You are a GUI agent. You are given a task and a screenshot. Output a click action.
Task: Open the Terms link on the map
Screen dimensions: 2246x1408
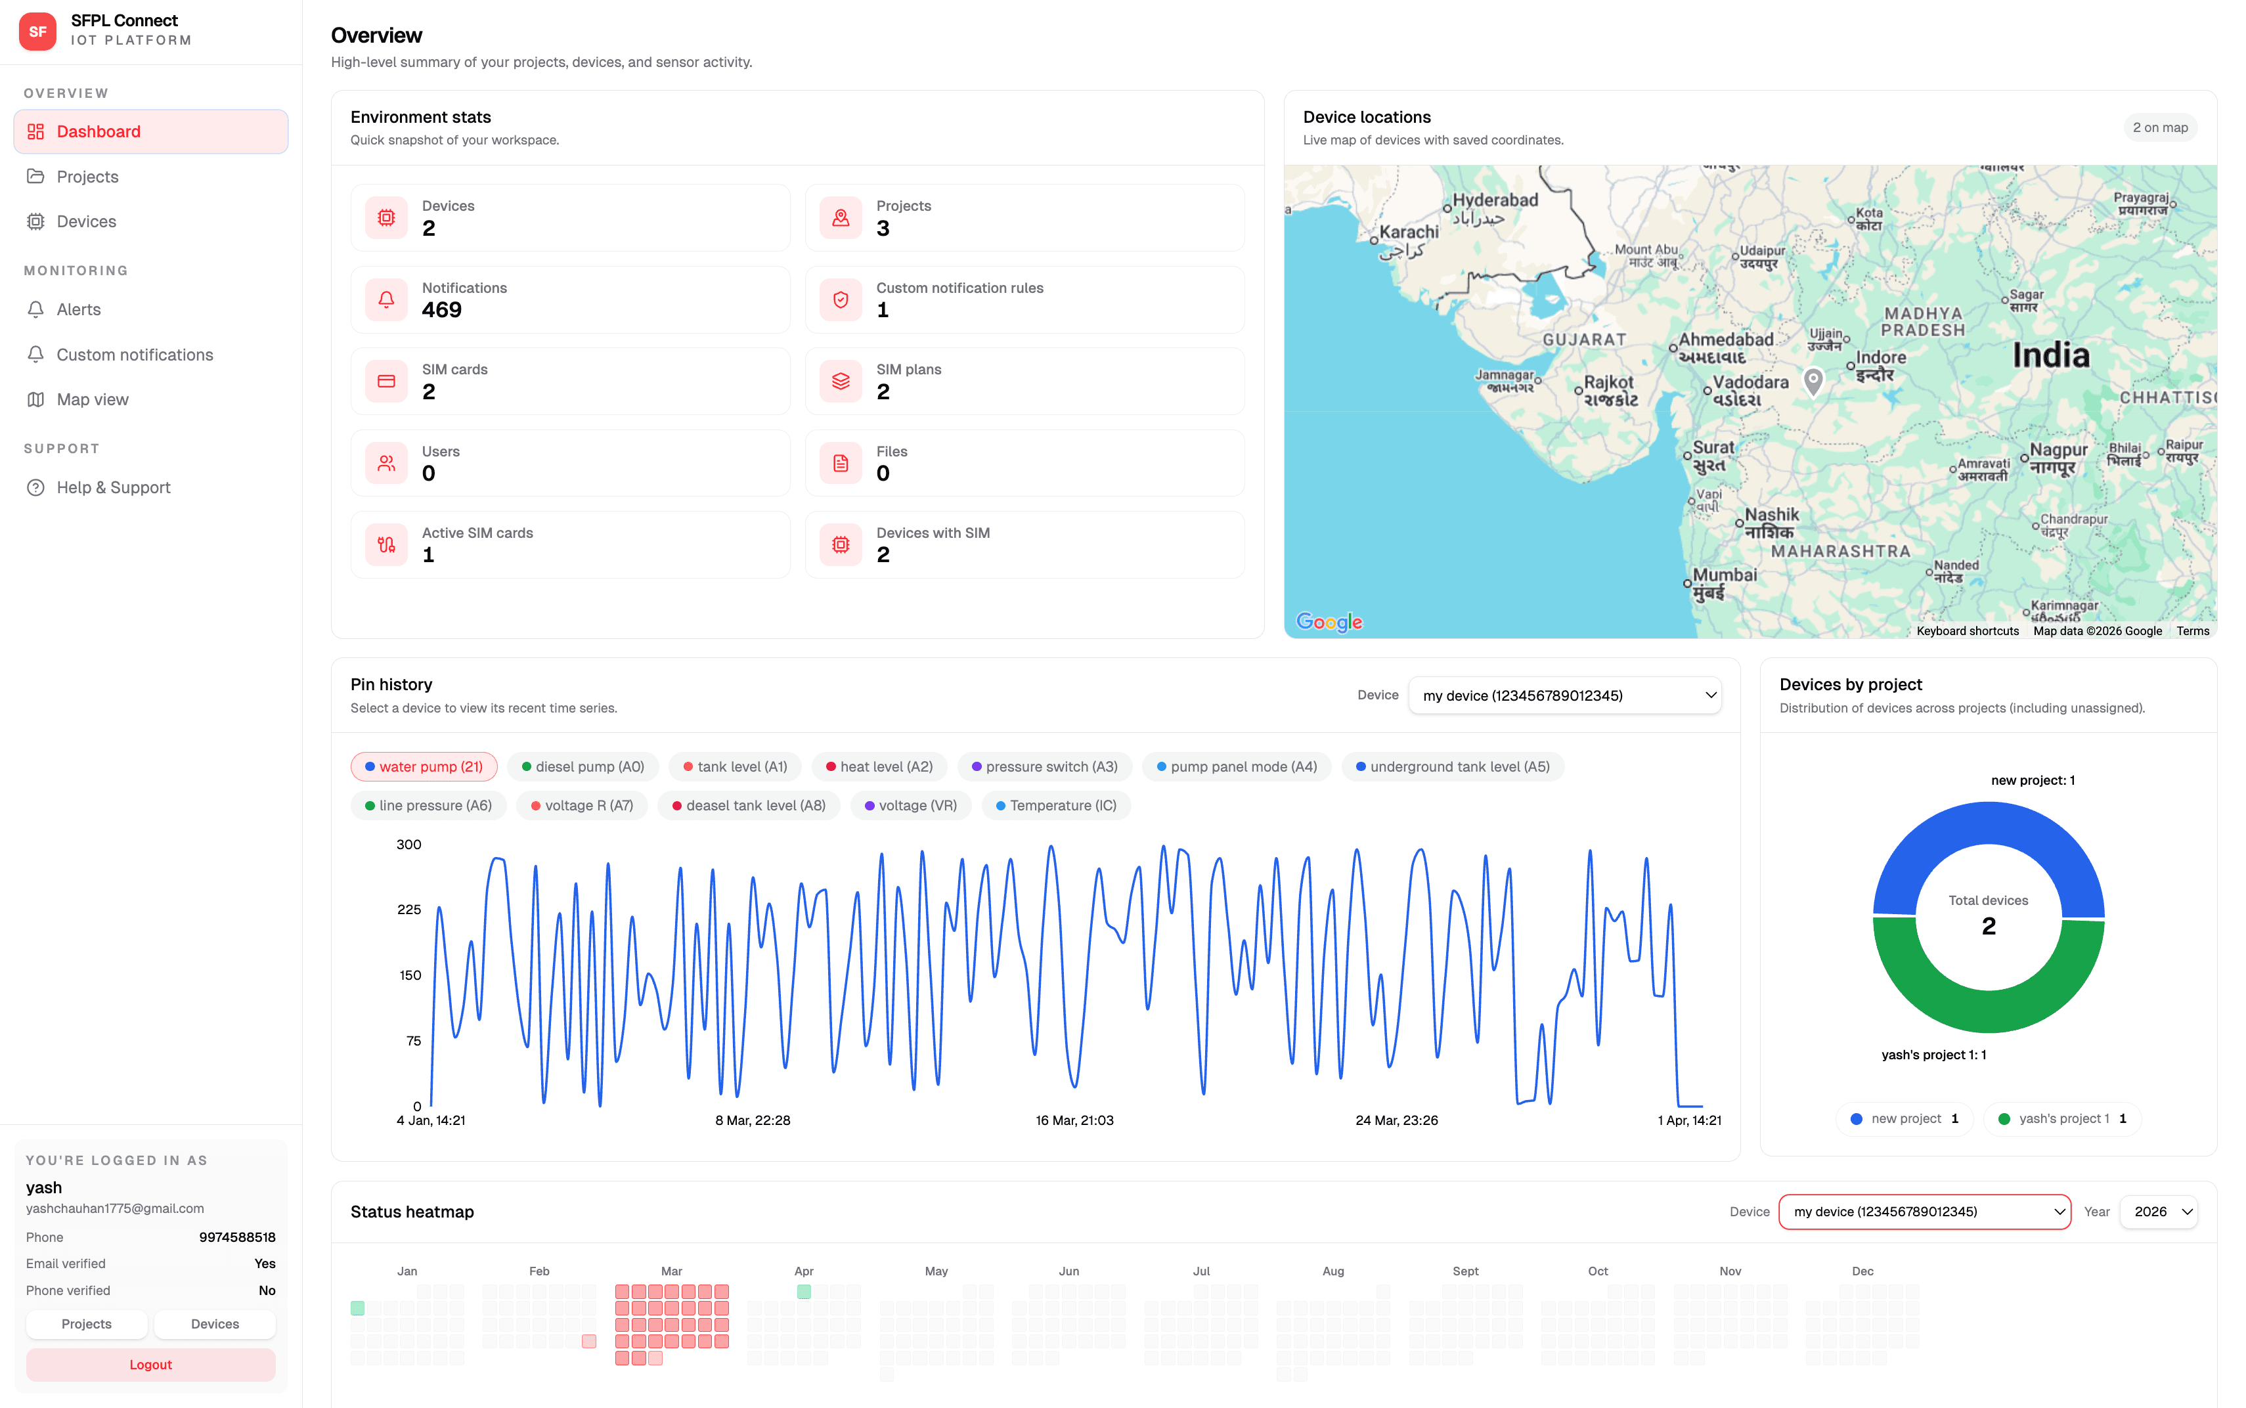[2193, 630]
